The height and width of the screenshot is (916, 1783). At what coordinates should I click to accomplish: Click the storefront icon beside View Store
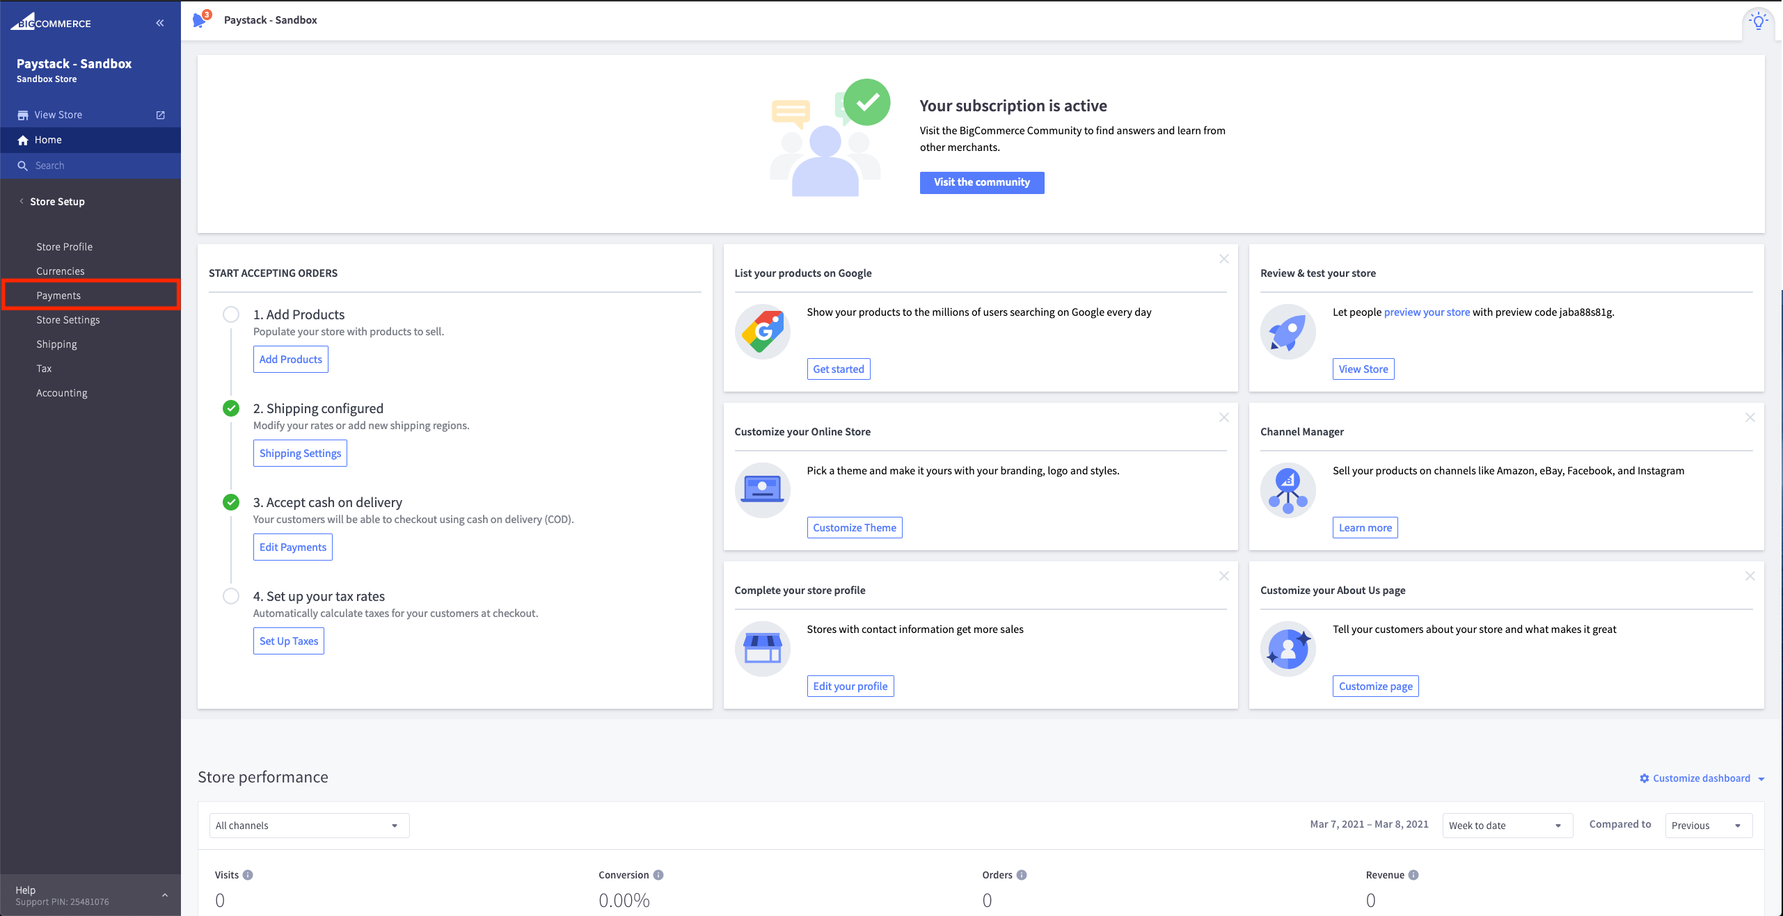pyautogui.click(x=23, y=115)
